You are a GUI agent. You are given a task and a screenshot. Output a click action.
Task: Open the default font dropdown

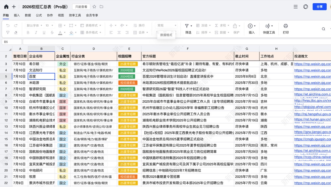click(34, 25)
